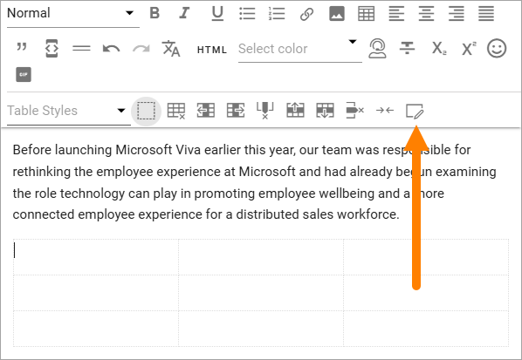The height and width of the screenshot is (360, 522).
Task: Place cursor in the Microsoft Viva paragraph
Action: [x=254, y=182]
